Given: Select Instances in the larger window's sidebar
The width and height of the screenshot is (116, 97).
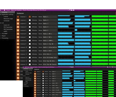Looking at the screenshot, I should tap(8, 12).
